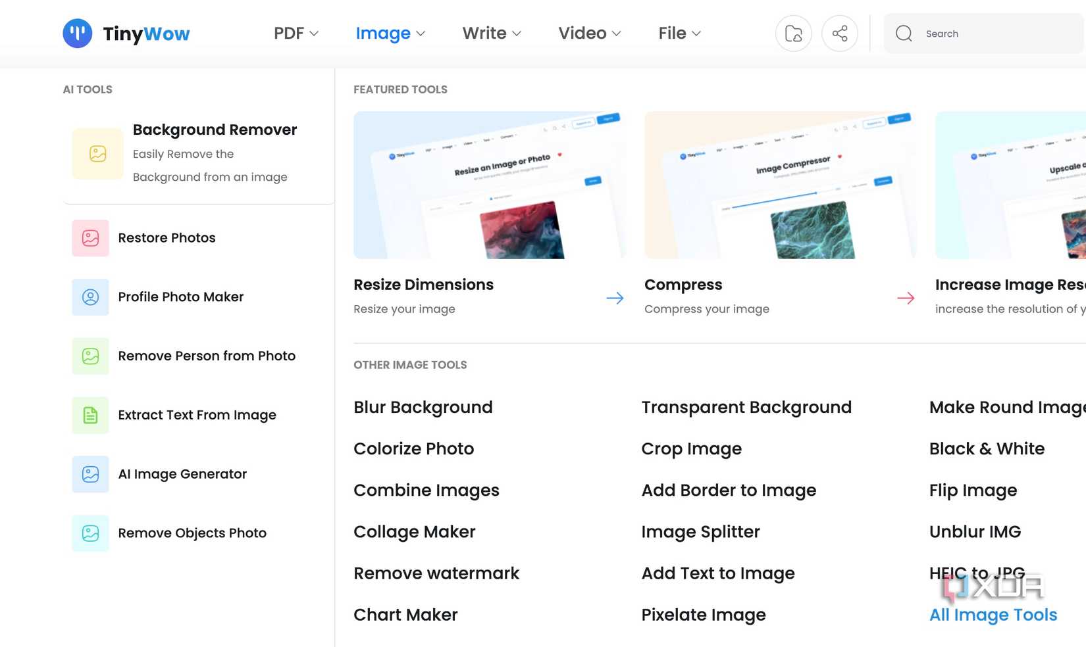
Task: Expand the PDF dropdown menu
Action: [296, 34]
